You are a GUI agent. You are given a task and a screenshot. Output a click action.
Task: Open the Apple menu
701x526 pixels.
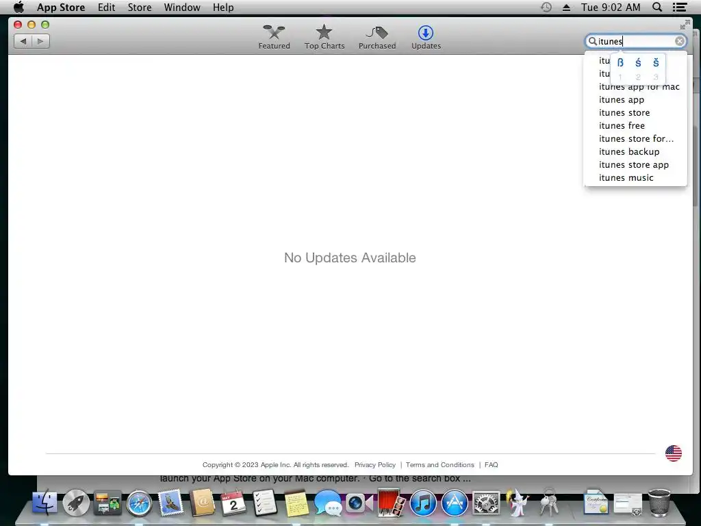pyautogui.click(x=18, y=7)
